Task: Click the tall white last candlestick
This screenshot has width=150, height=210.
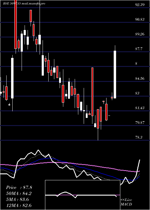Action: [x=115, y=74]
